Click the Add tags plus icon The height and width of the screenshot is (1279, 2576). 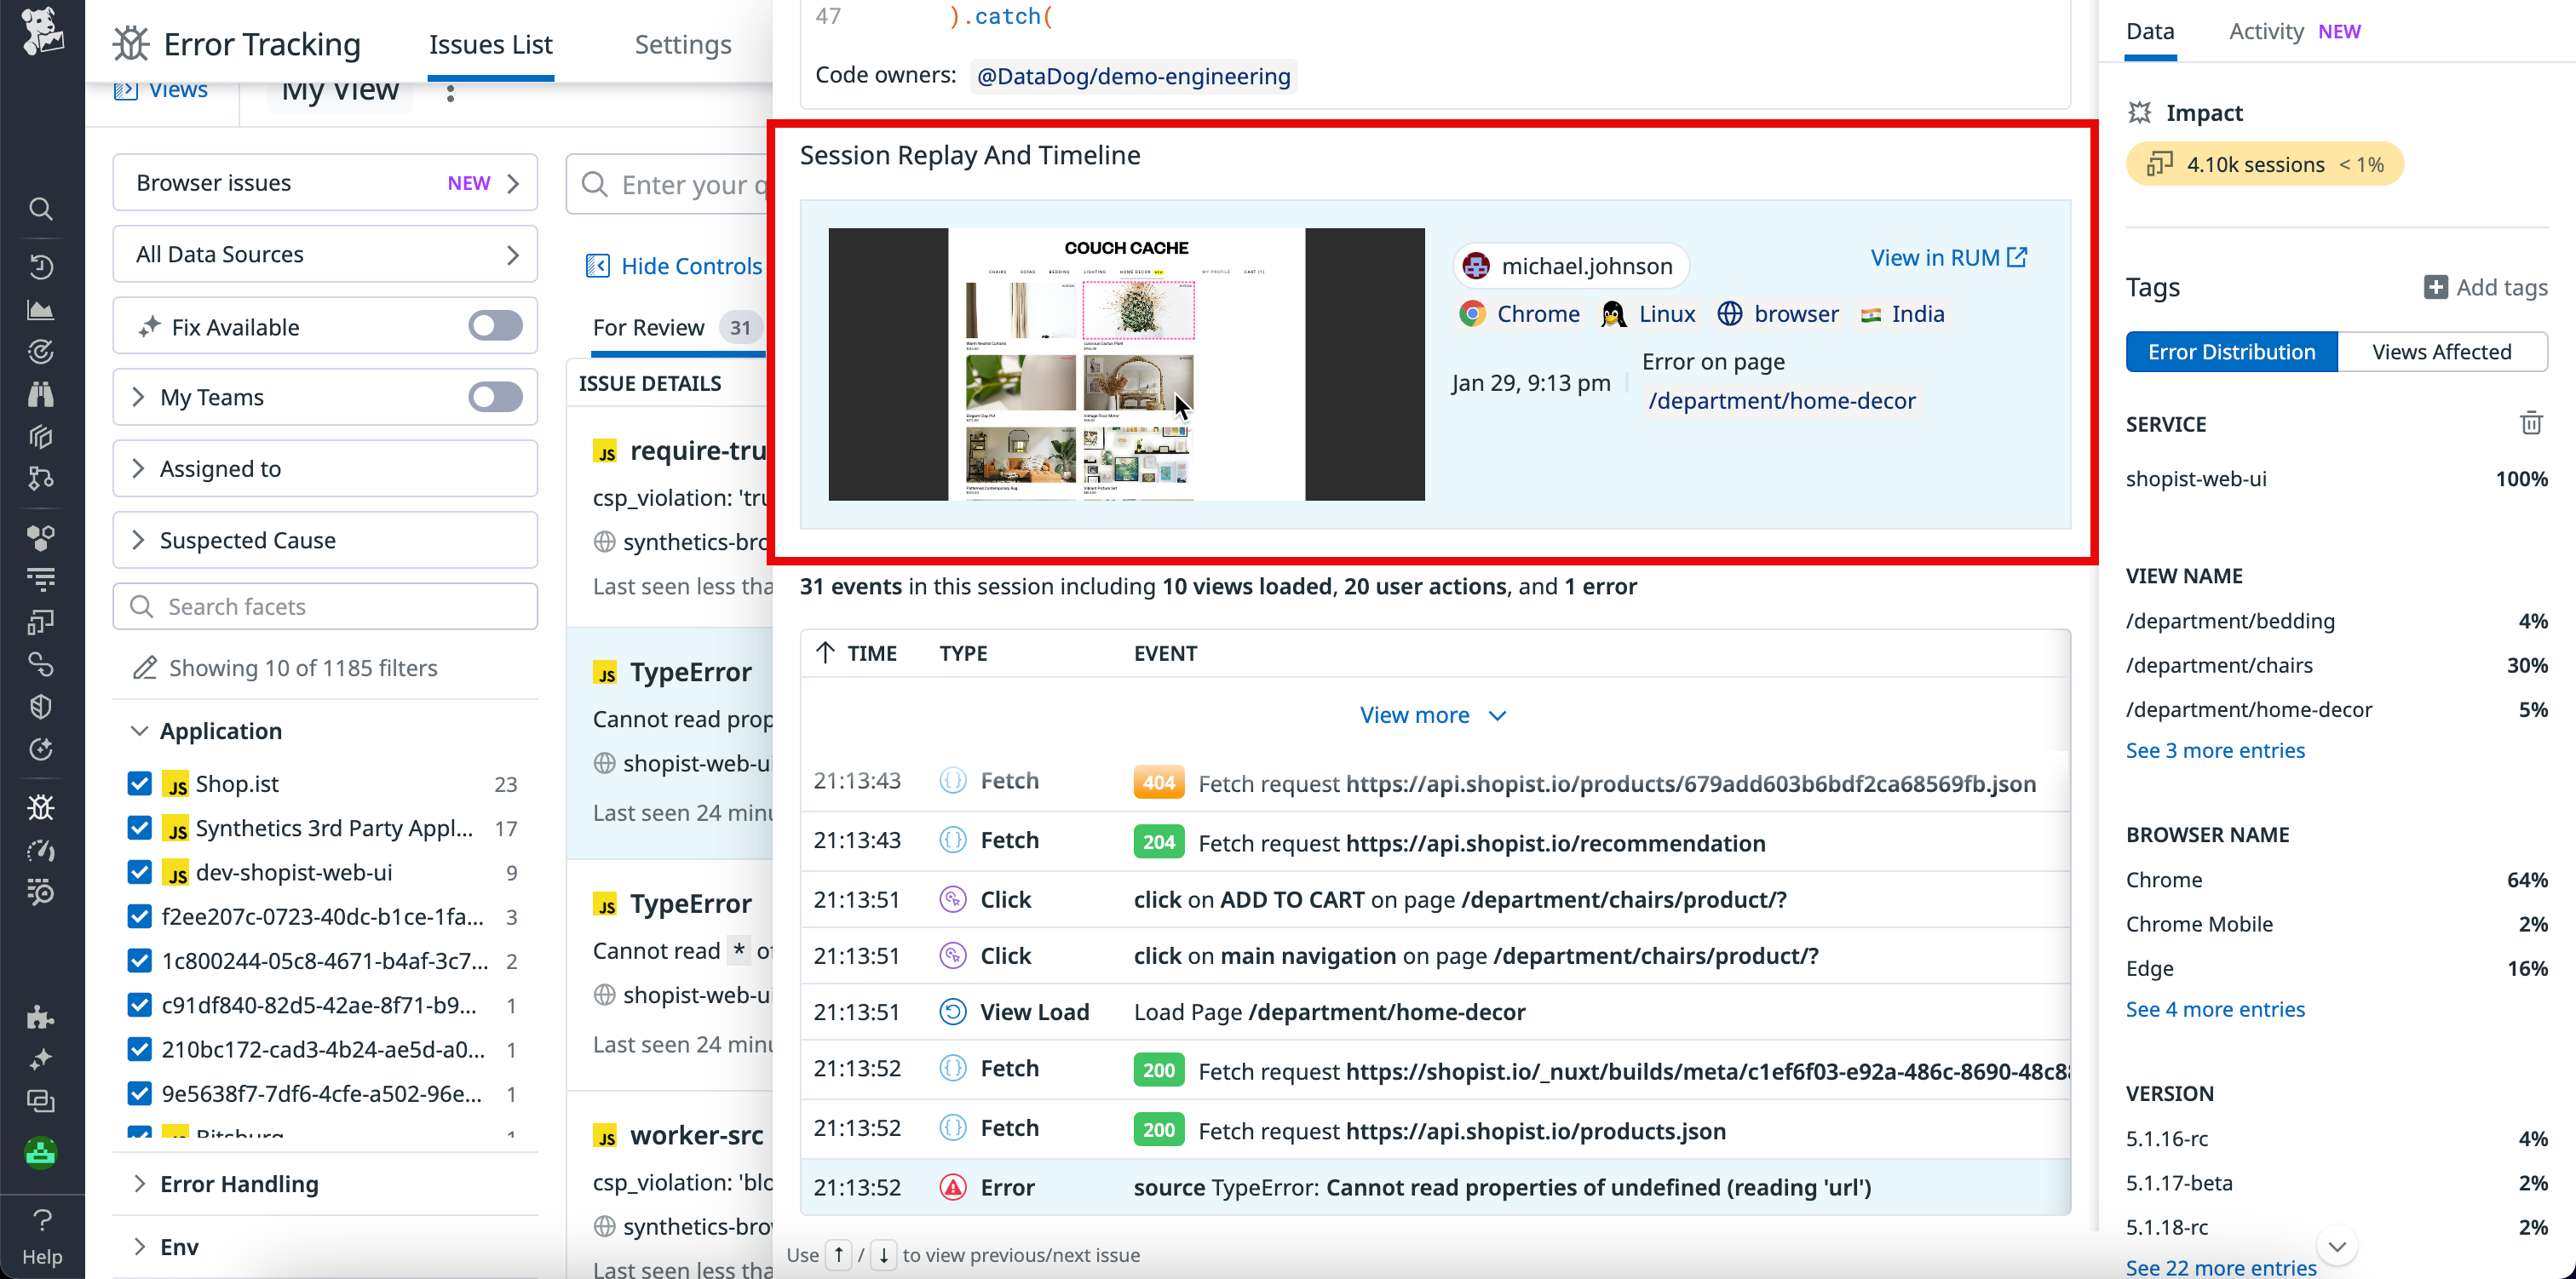2436,287
